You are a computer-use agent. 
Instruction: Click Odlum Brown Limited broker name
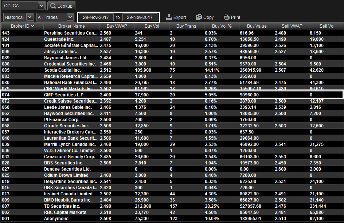click(66, 175)
